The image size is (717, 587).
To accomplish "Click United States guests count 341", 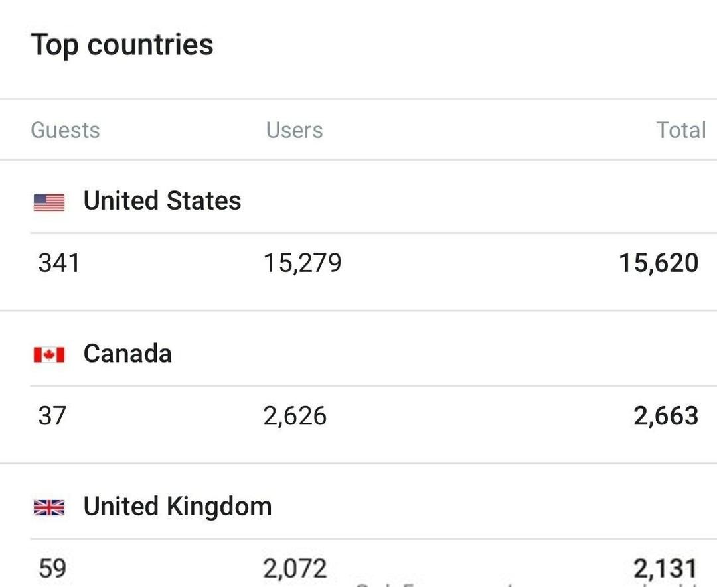I will tap(59, 263).
